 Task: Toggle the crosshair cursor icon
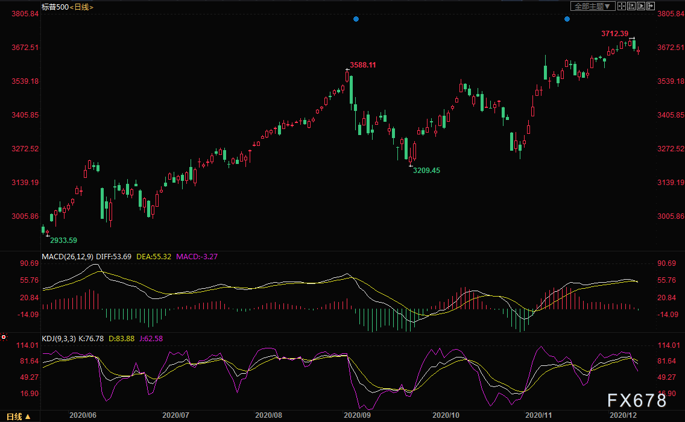(x=621, y=6)
